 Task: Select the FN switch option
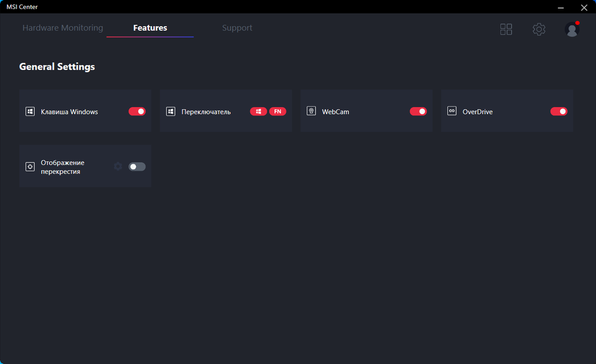278,112
